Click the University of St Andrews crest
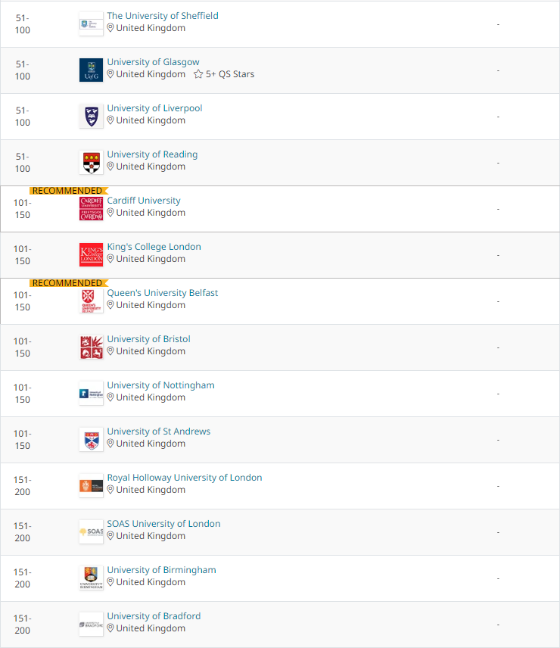 pyautogui.click(x=92, y=440)
